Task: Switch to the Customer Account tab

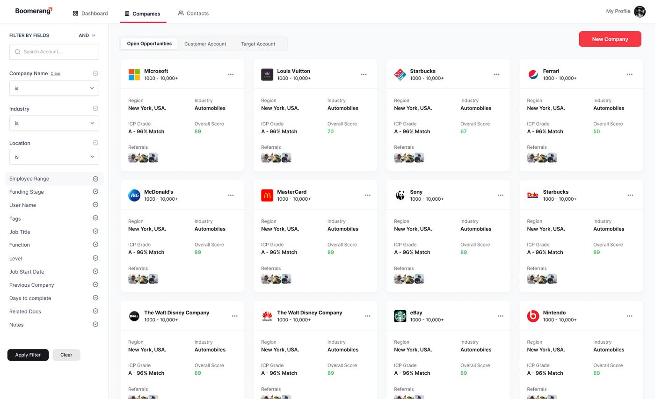Action: (205, 44)
